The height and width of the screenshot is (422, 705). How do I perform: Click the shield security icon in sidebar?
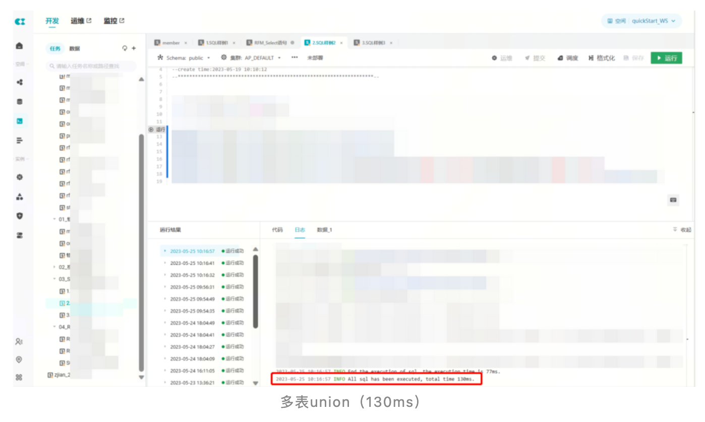(x=19, y=216)
